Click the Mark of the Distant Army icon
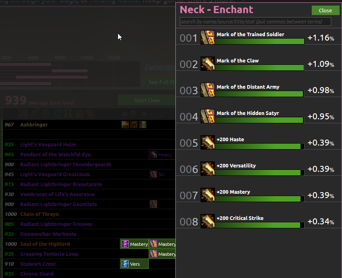 (x=207, y=90)
